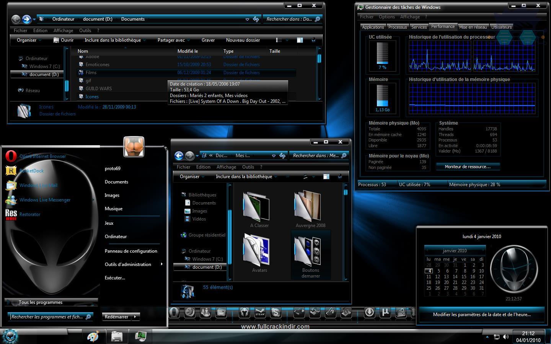
Task: Open the printer taskbar icon
Action: 117,336
